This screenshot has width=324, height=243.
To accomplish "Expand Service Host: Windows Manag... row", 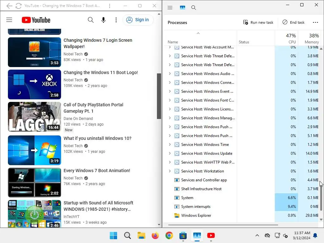I will tap(170, 118).
